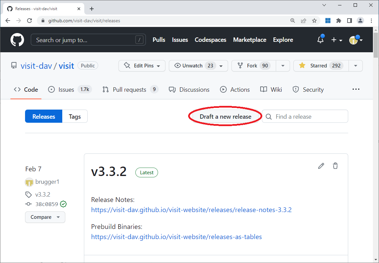This screenshot has height=263, width=379.
Task: Click the green verified check beside 38c0859
Action: point(63,204)
